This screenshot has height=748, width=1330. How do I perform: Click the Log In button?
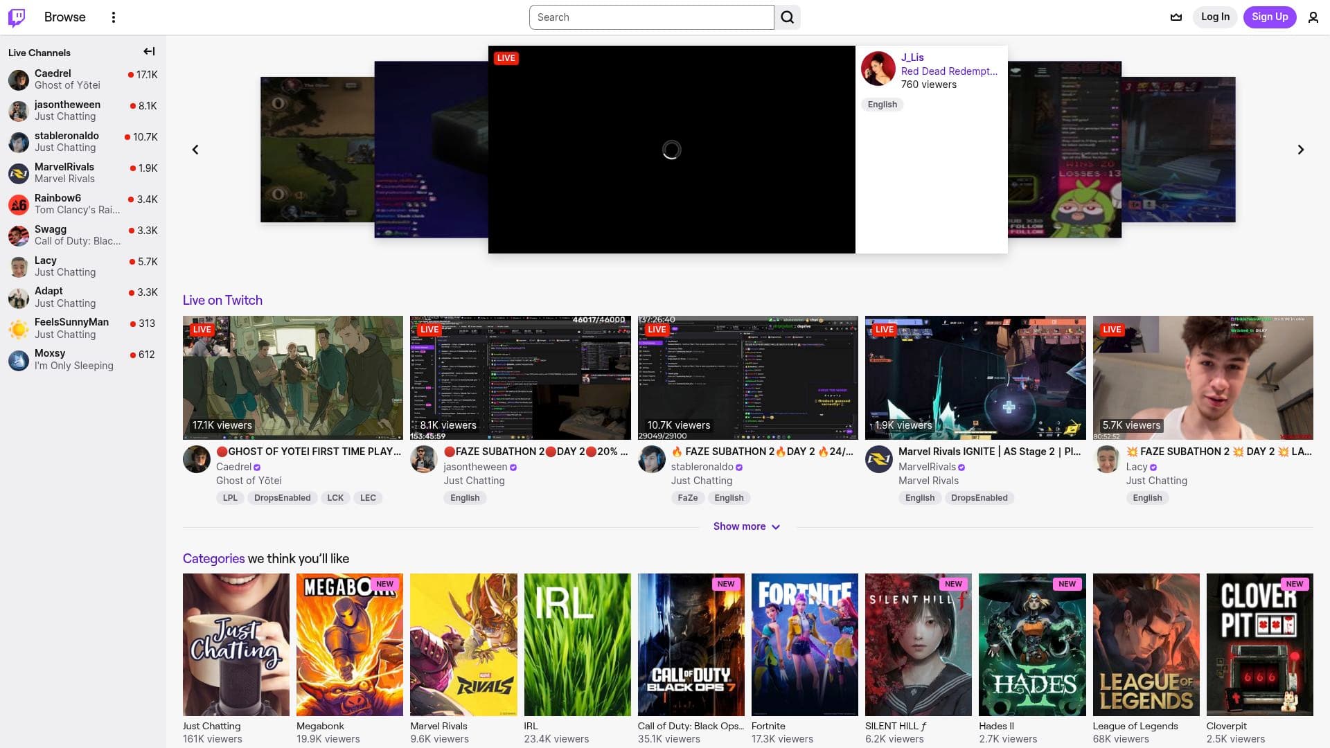(1215, 17)
